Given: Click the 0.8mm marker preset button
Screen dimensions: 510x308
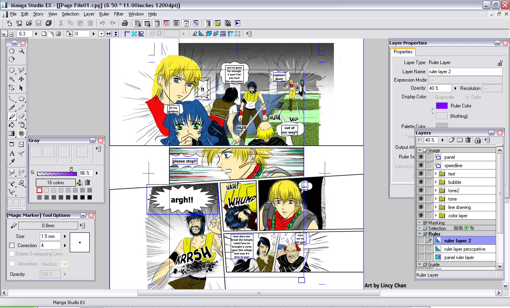Looking at the screenshot, I should (48, 226).
